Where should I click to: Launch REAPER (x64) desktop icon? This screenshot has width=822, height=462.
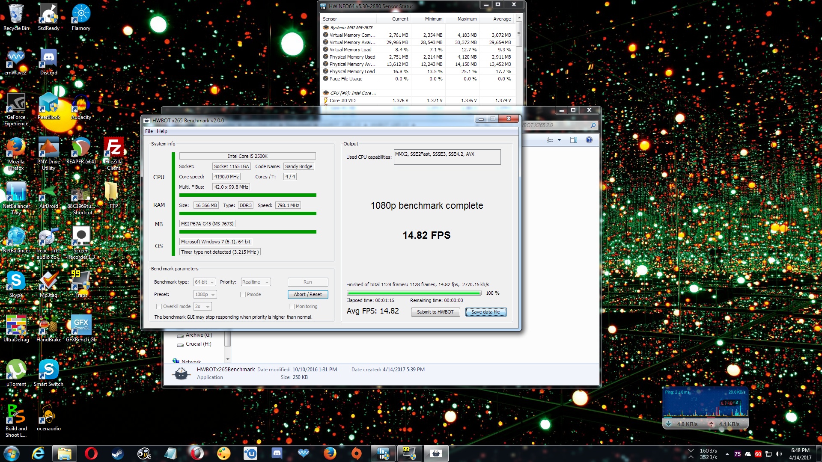coord(81,151)
